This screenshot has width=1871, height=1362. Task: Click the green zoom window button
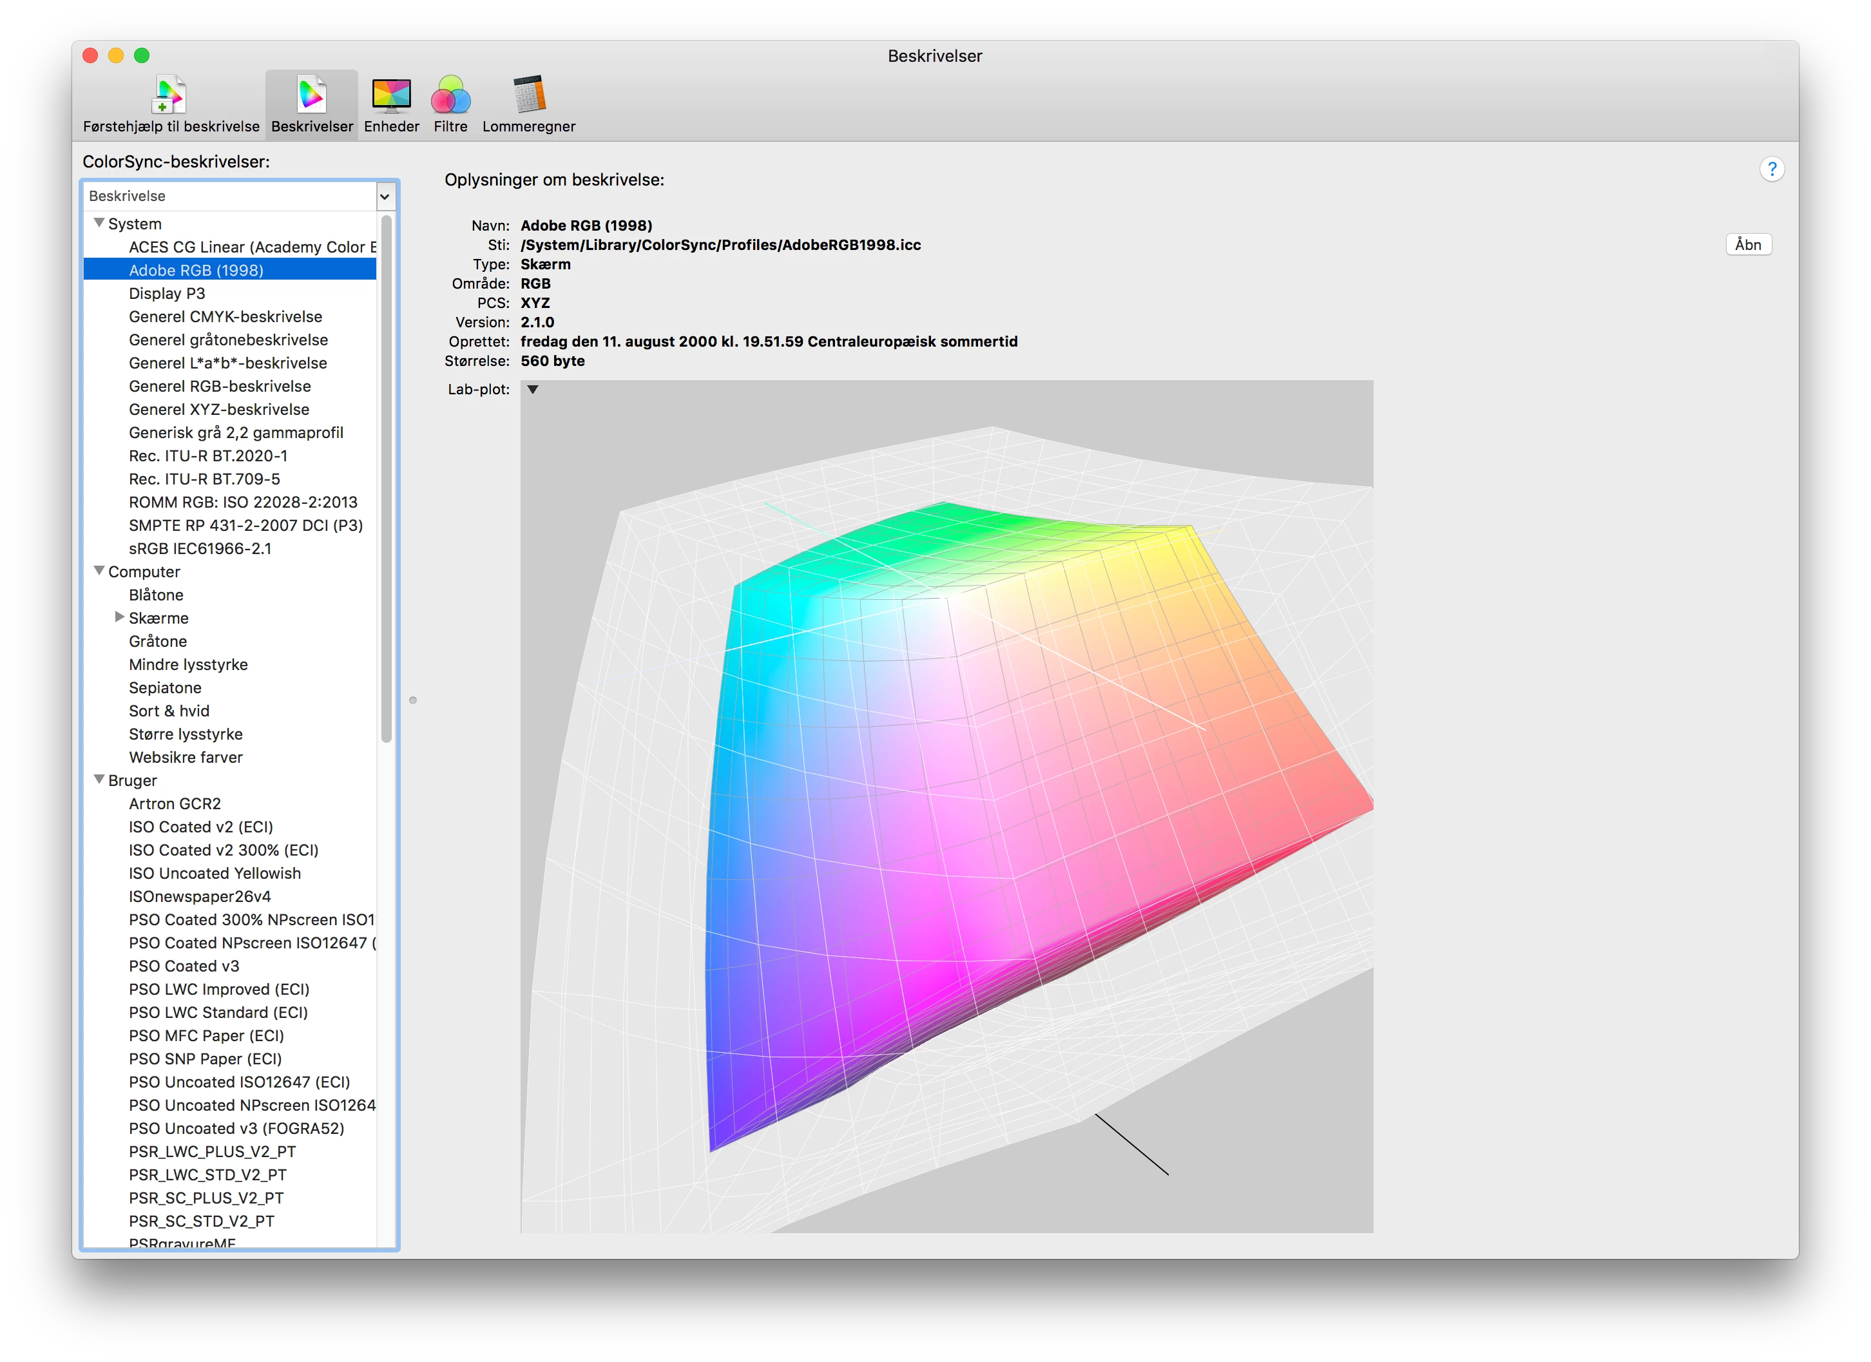142,55
